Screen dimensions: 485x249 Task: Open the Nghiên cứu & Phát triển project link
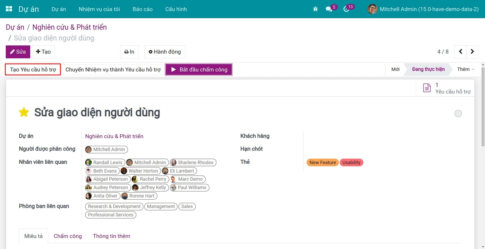[114, 136]
